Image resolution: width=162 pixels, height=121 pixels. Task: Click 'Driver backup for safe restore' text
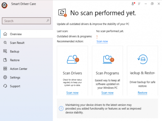click(x=142, y=84)
